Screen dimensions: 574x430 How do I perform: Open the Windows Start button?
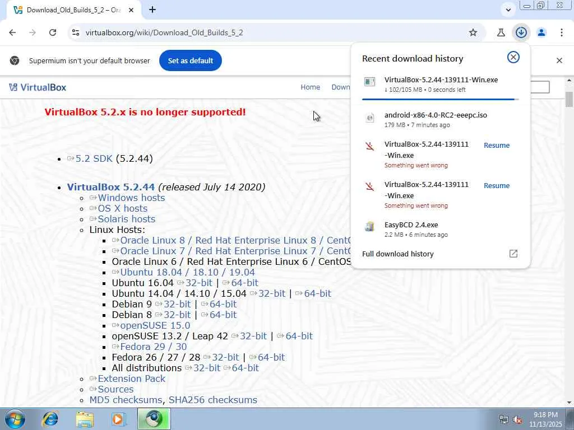(x=15, y=419)
